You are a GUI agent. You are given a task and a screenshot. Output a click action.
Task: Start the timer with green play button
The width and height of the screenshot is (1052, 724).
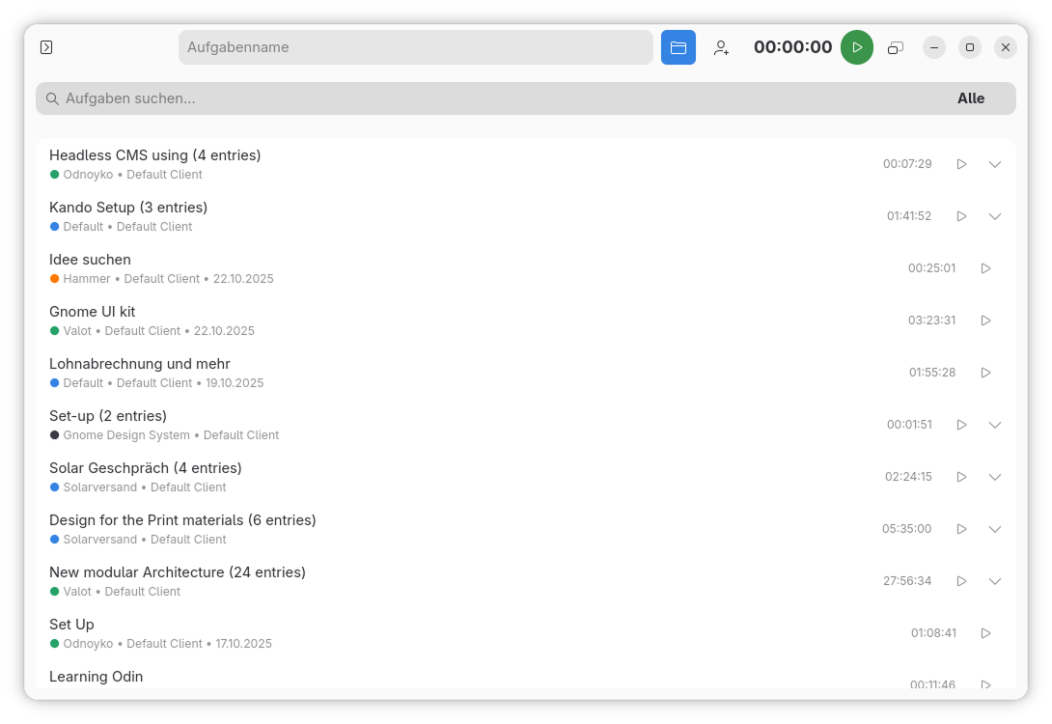pos(857,47)
